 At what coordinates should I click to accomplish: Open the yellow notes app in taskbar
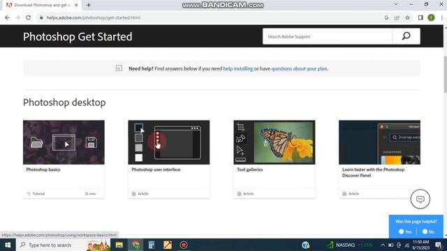[x=168, y=245]
